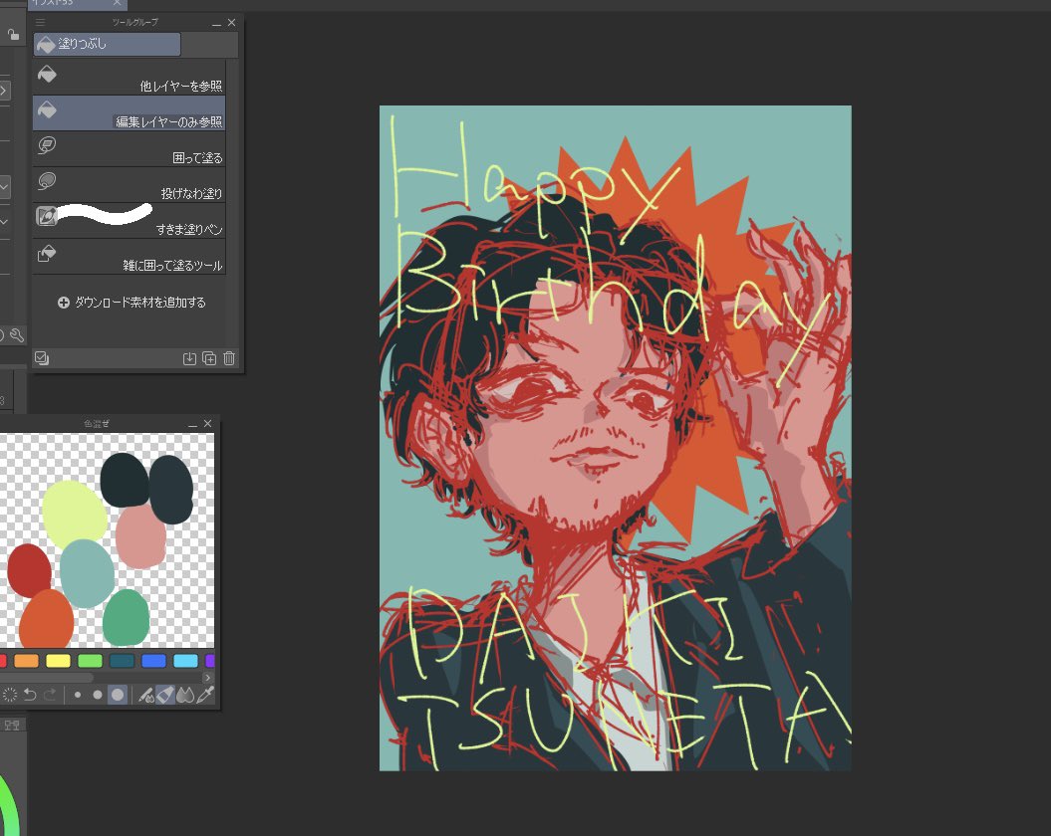The image size is (1051, 836).
Task: Pick the pink blob in color mixer
Action: coord(140,536)
